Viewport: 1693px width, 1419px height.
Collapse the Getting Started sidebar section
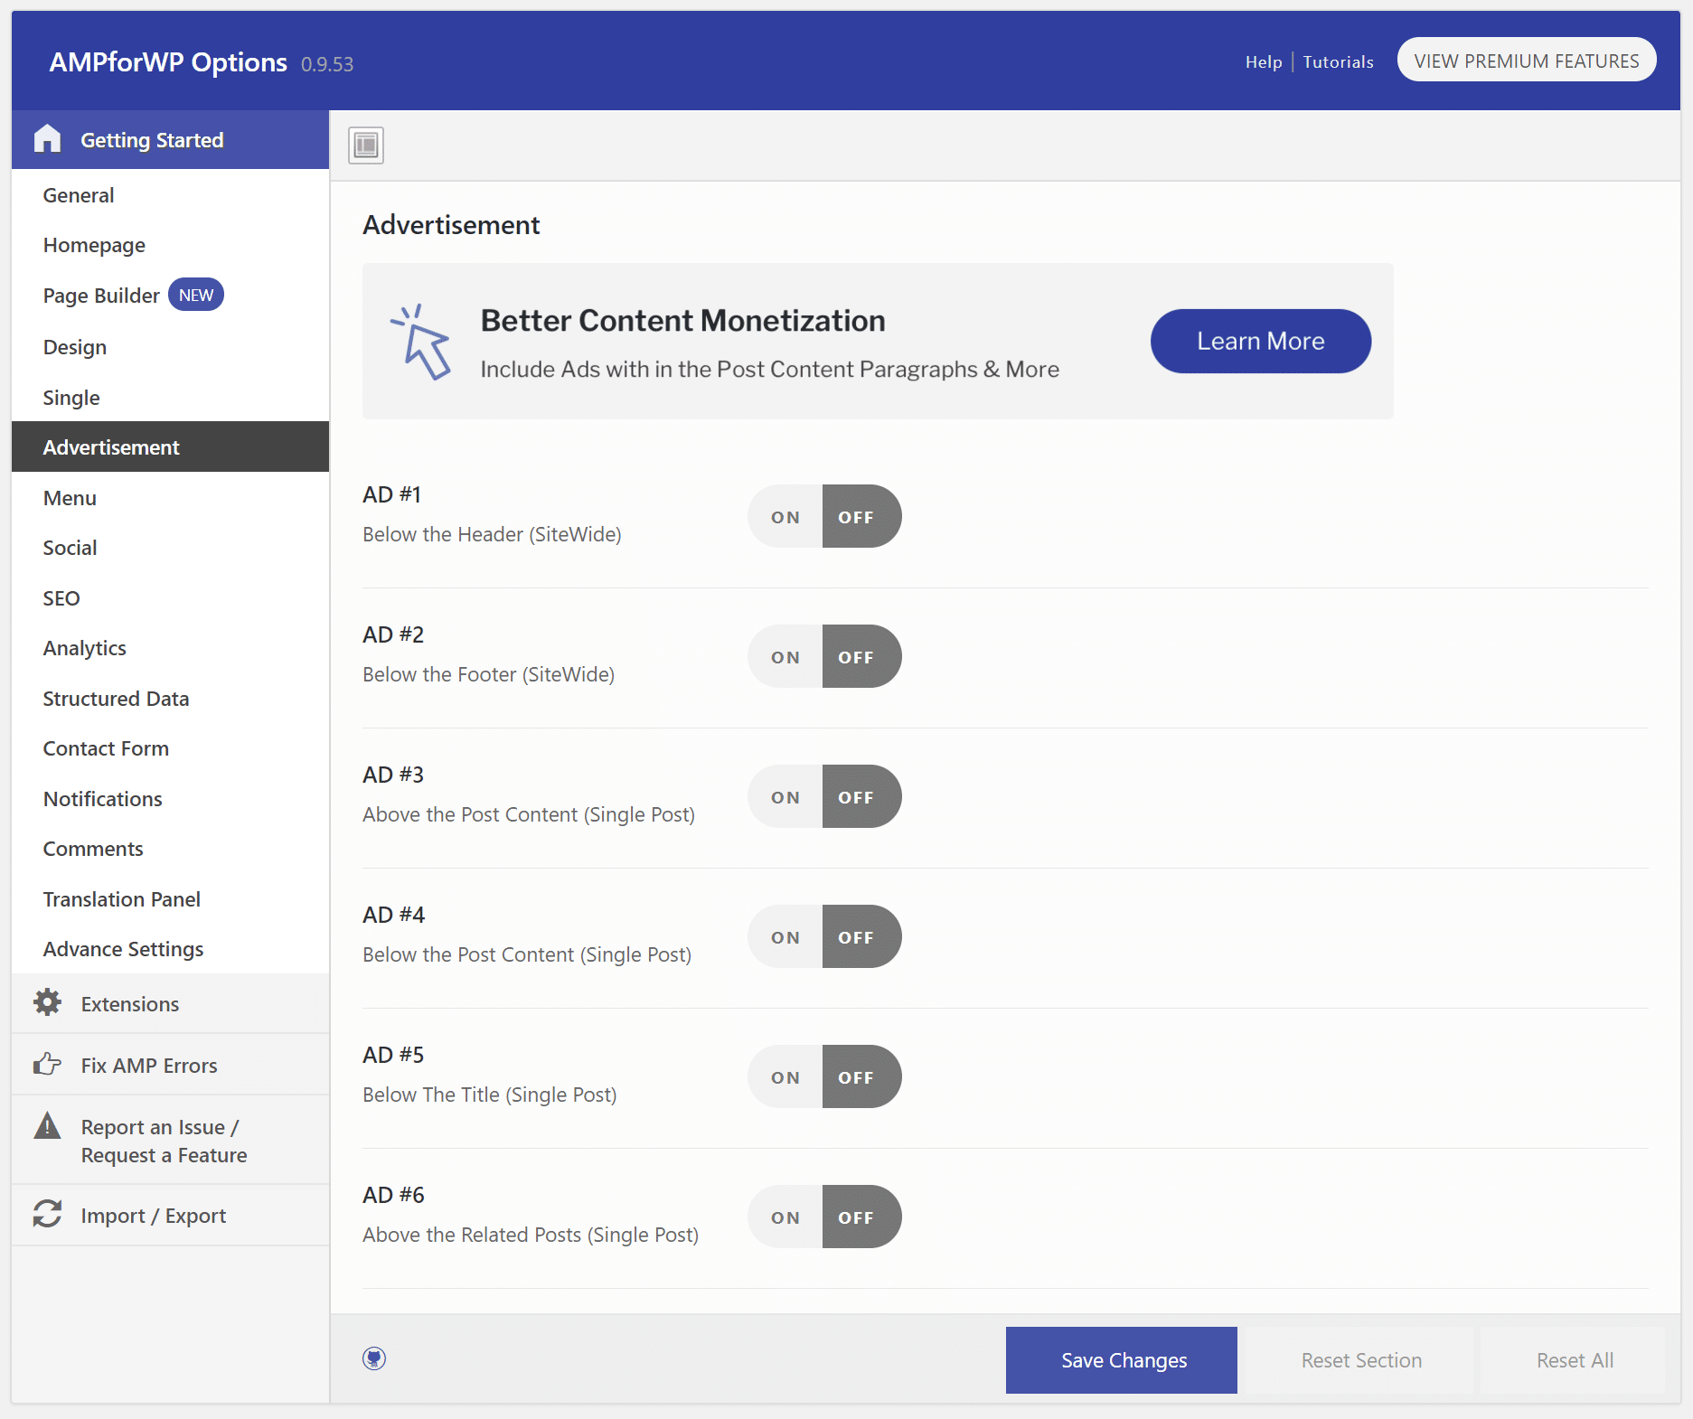pyautogui.click(x=152, y=140)
